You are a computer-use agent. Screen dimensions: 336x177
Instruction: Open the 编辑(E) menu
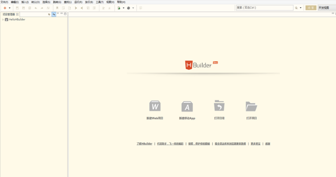tap(15, 2)
